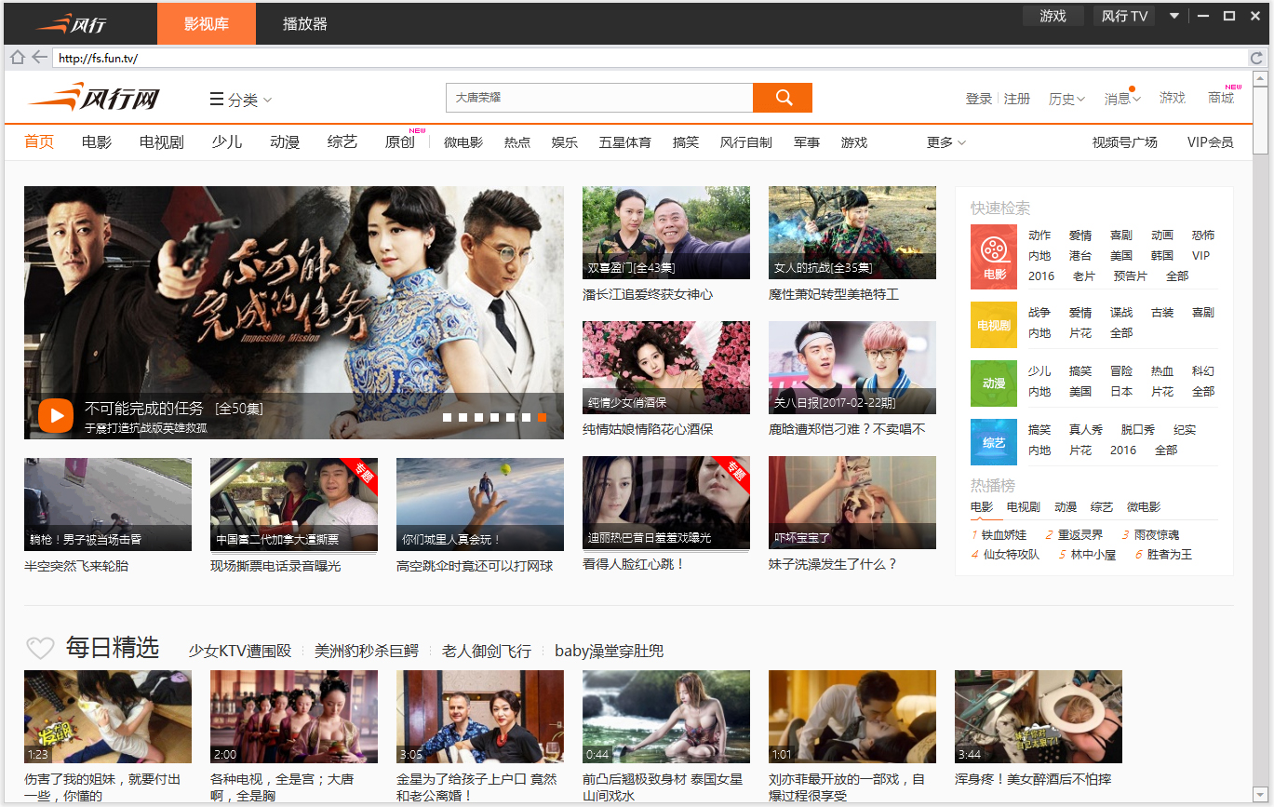This screenshot has height=807, width=1274.
Task: Expand the 更多 navigation dropdown
Action: click(x=946, y=142)
